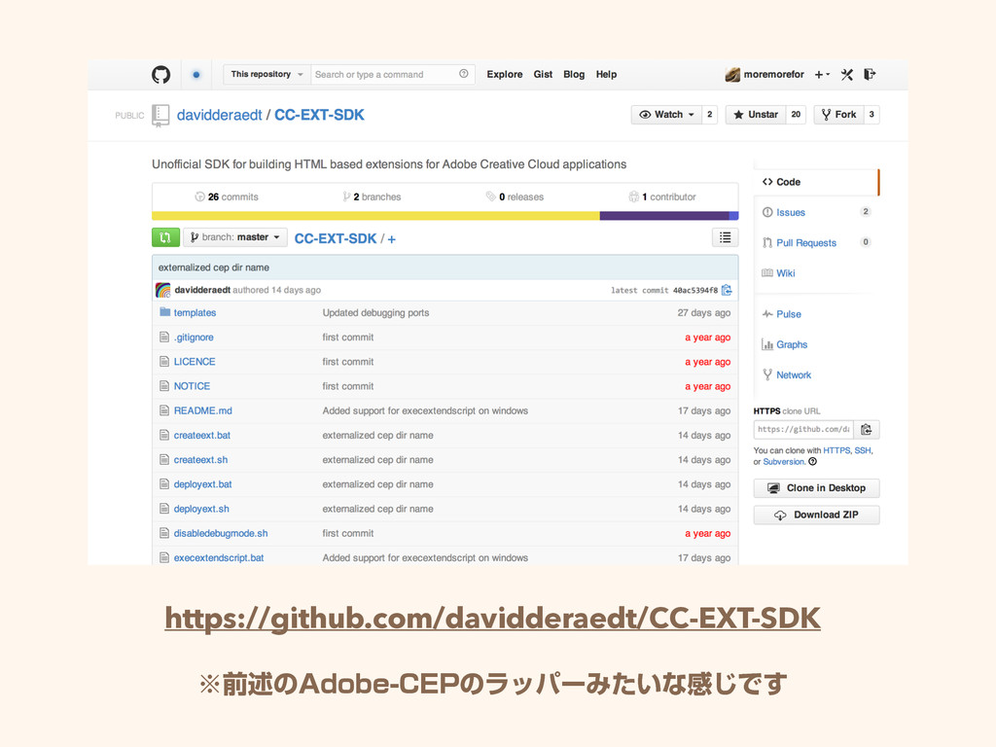
Task: Click the Pull Requests icon in sidebar
Action: 767,242
